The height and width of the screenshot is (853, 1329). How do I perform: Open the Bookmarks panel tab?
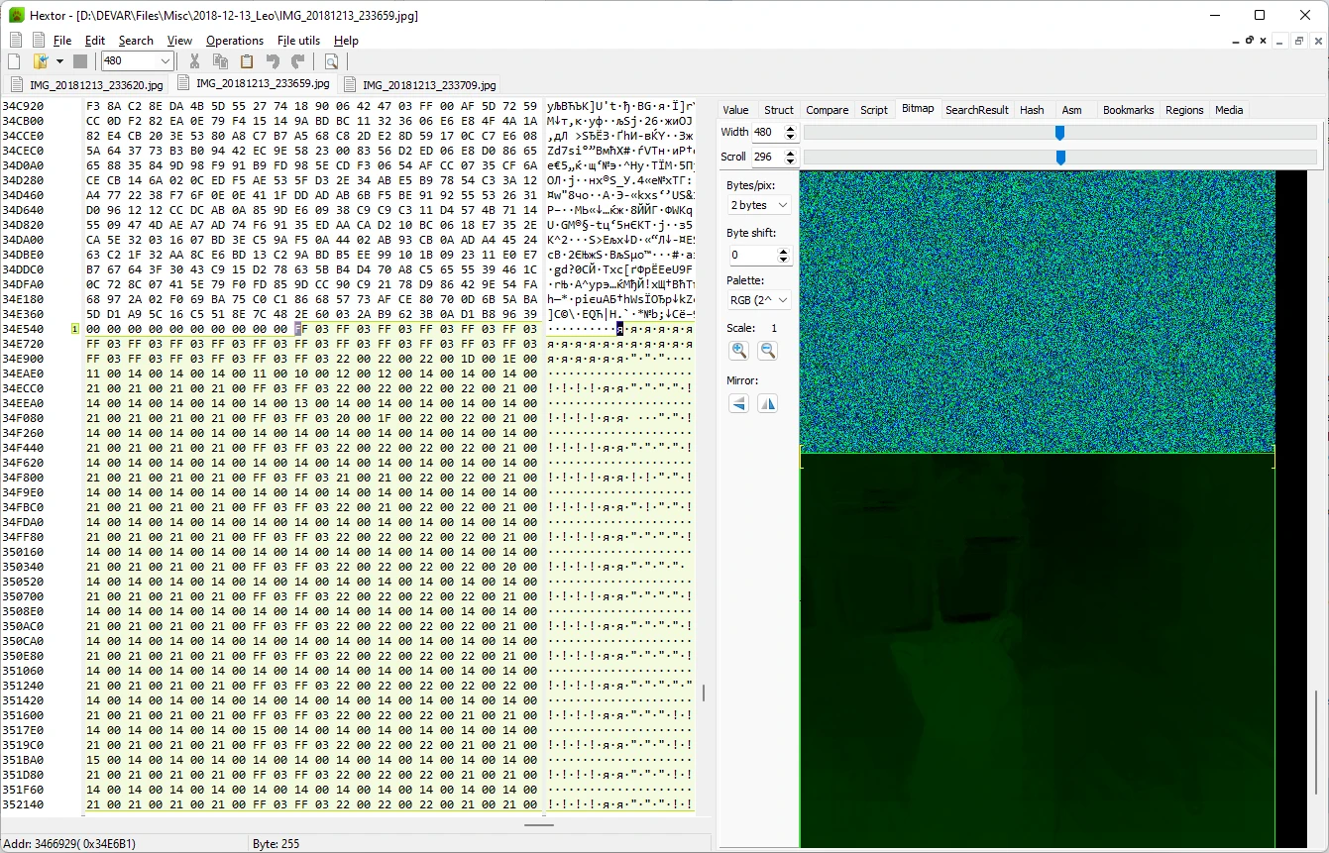coord(1128,110)
